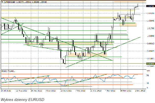Click the 2 Dec 2022 date label
This screenshot has width=155, height=103.
coord(140,90)
